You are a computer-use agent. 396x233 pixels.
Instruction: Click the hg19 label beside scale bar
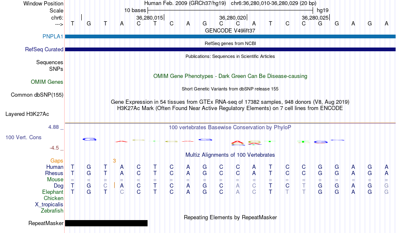click(x=323, y=10)
